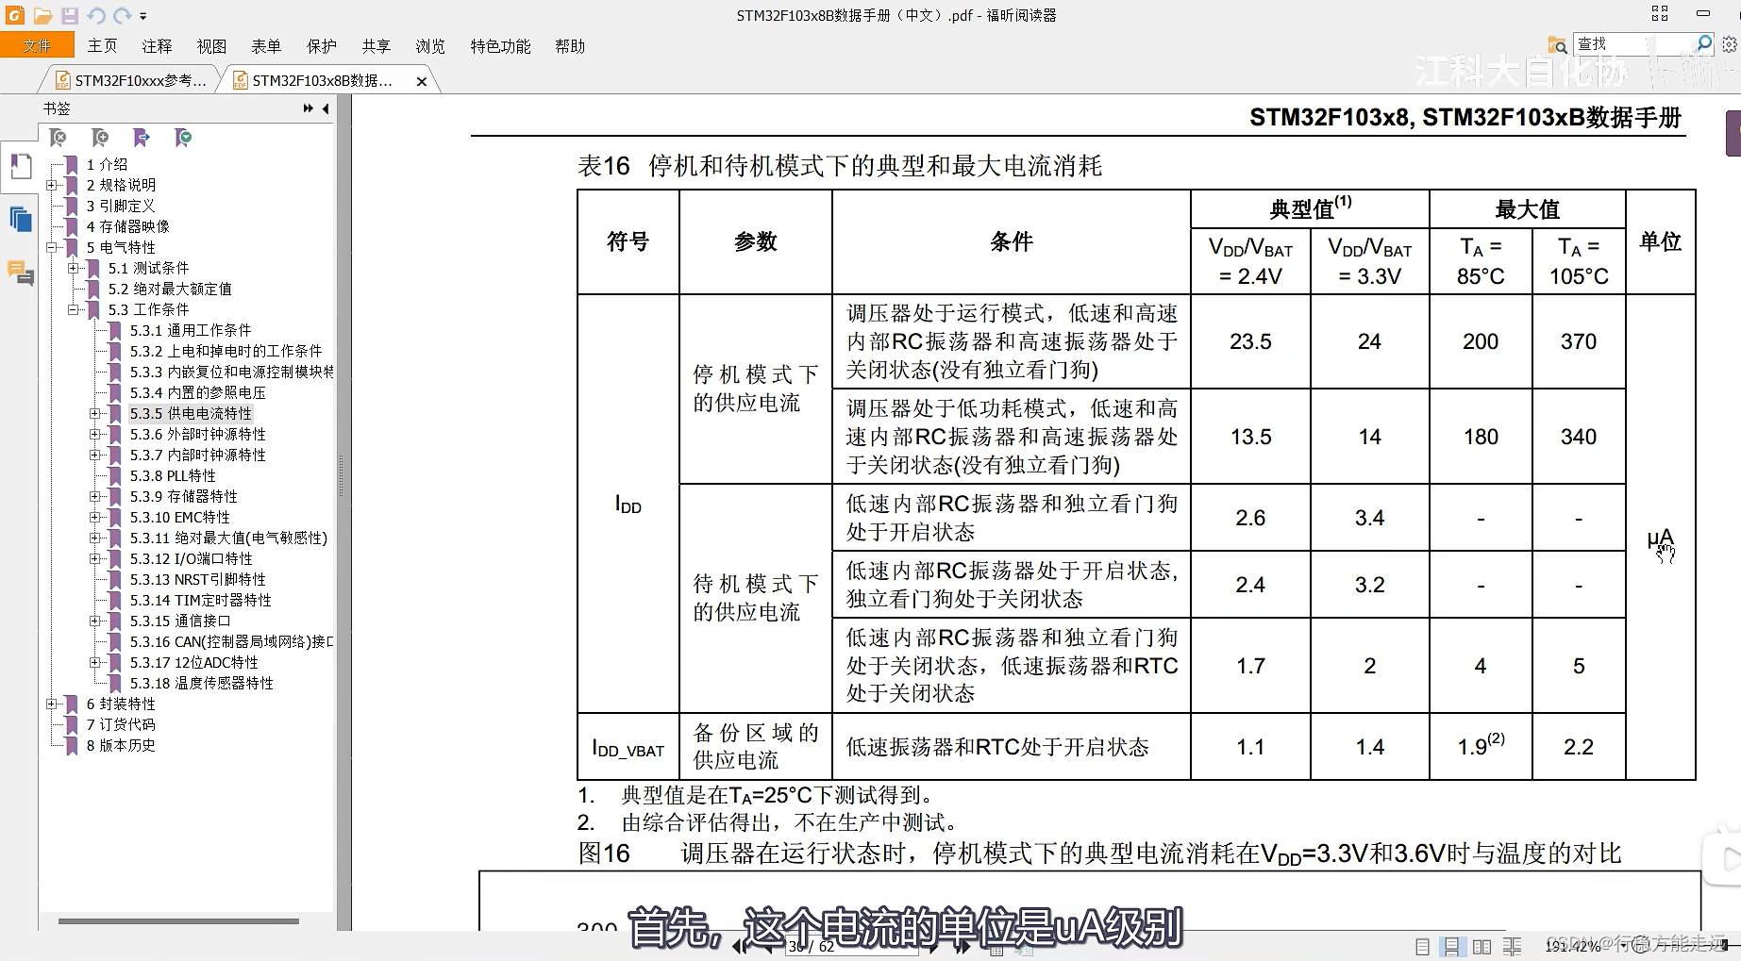Screen dimensions: 1741x961
Task: Go to bookmark 5.3.1 通用工作条件
Action: (191, 330)
